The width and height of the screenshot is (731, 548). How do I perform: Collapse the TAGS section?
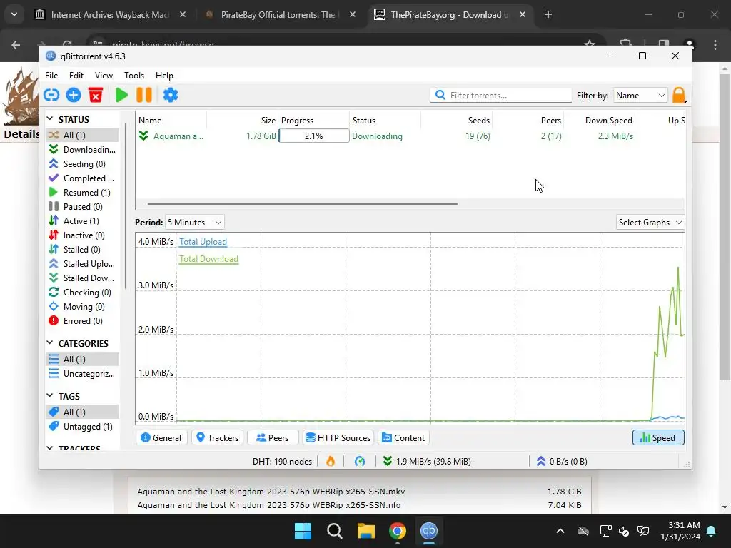50,395
